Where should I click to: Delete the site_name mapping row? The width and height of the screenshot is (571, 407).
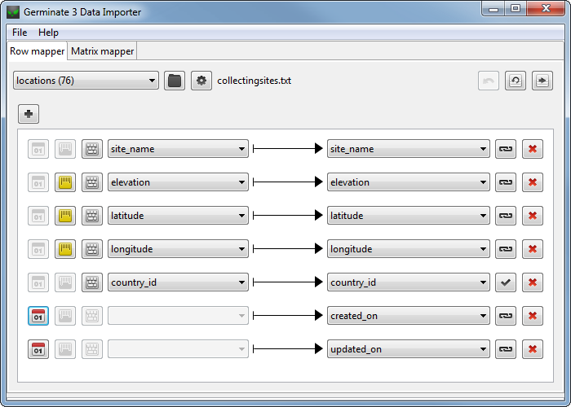click(533, 149)
